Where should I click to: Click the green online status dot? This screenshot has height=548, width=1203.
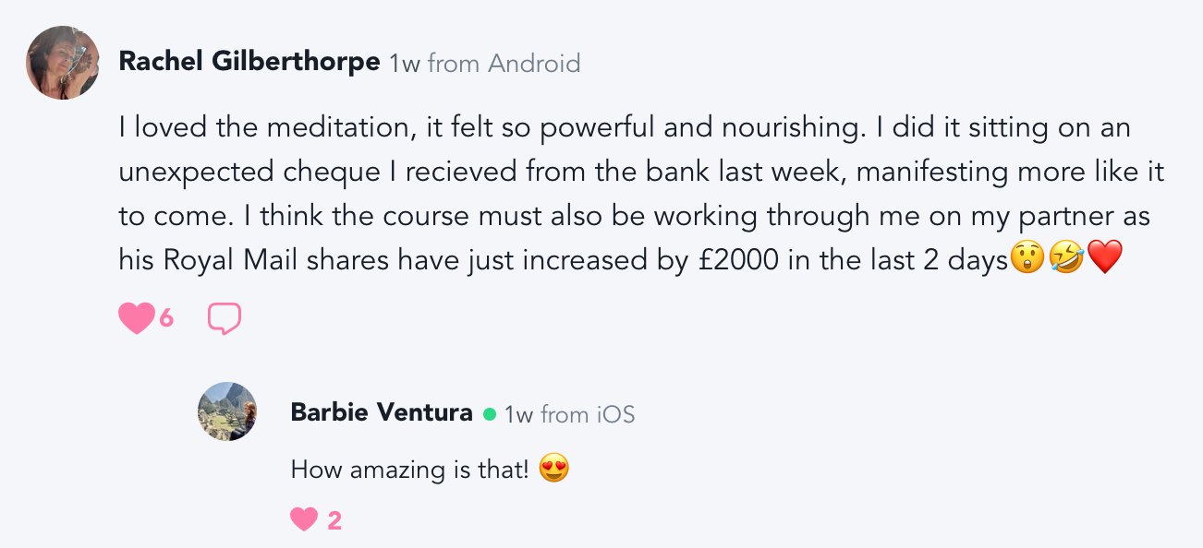tap(490, 414)
